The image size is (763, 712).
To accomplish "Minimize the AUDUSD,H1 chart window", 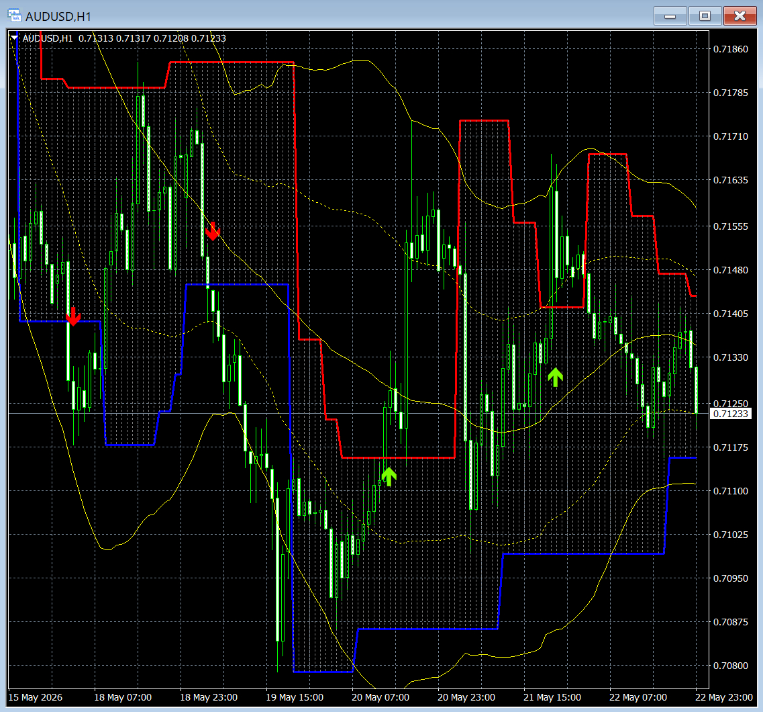I will [x=670, y=16].
